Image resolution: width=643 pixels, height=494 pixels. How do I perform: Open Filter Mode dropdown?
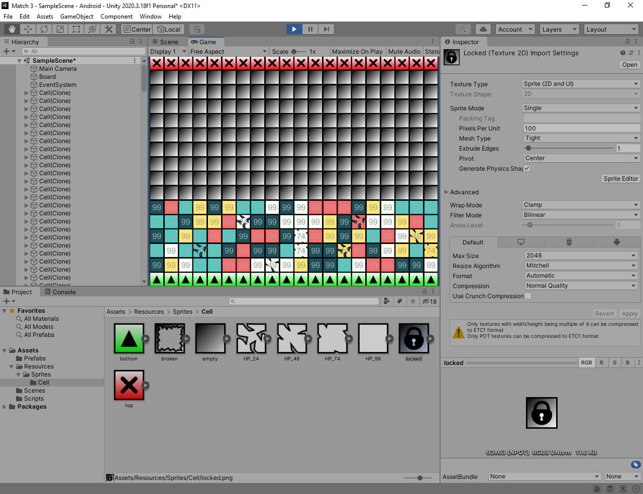pyautogui.click(x=581, y=215)
